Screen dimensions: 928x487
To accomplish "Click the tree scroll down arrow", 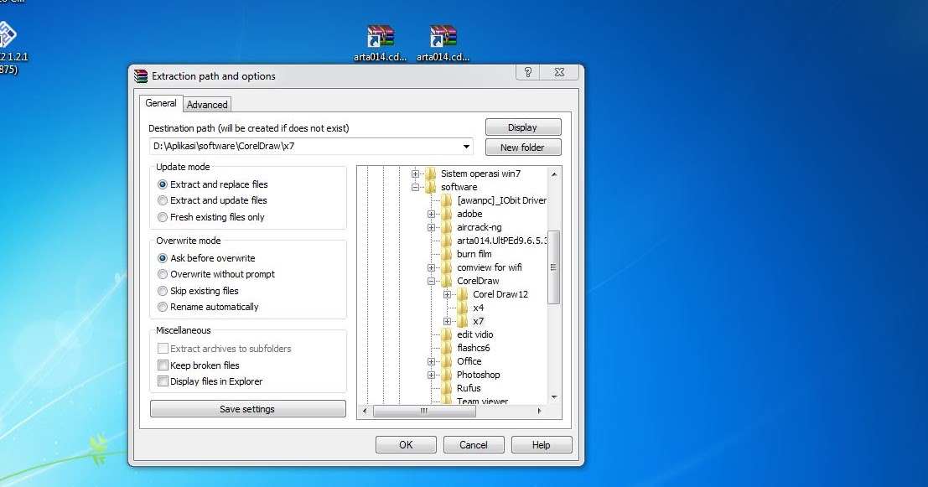I will [x=554, y=397].
